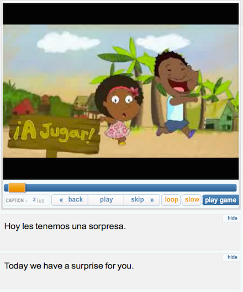
Task: Go back to the previous caption
Action: 70,200
